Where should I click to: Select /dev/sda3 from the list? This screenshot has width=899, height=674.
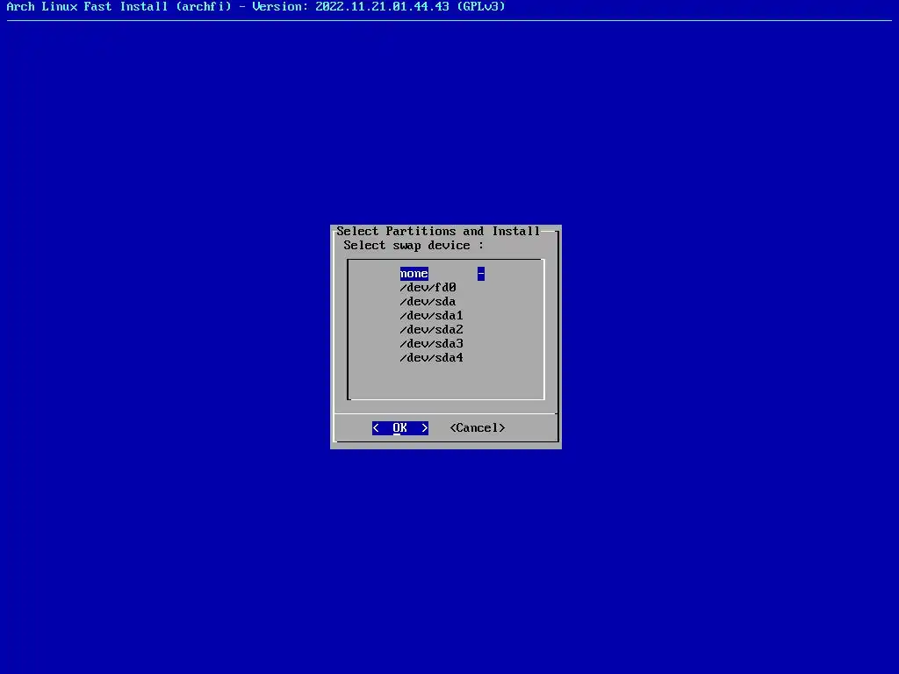pos(431,344)
